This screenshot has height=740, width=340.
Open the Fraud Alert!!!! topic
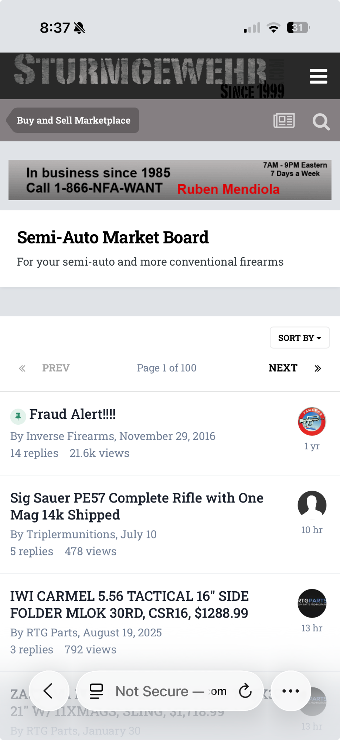point(72,414)
